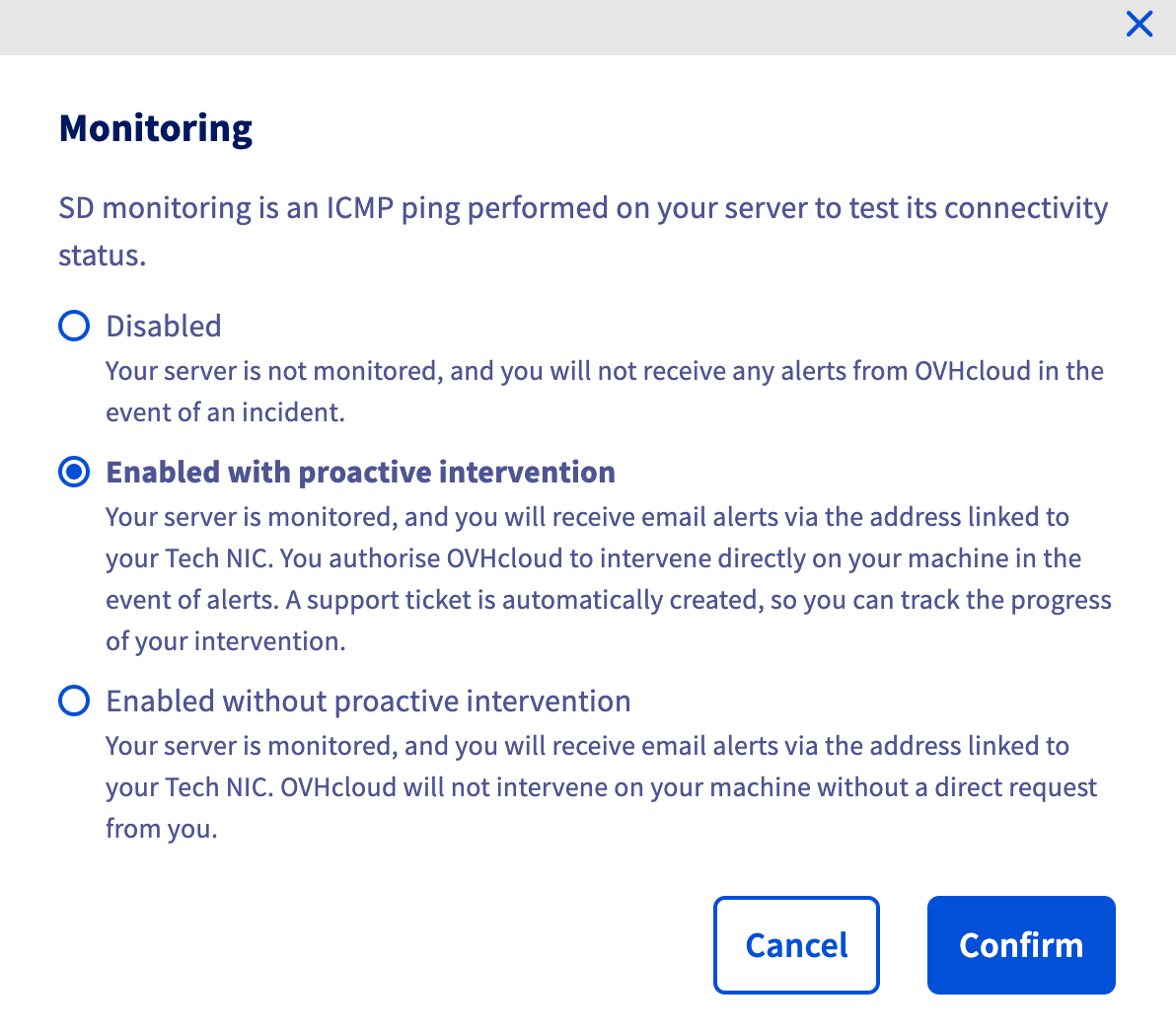Close the dialog with the X icon
1176x1034 pixels.
tap(1139, 24)
